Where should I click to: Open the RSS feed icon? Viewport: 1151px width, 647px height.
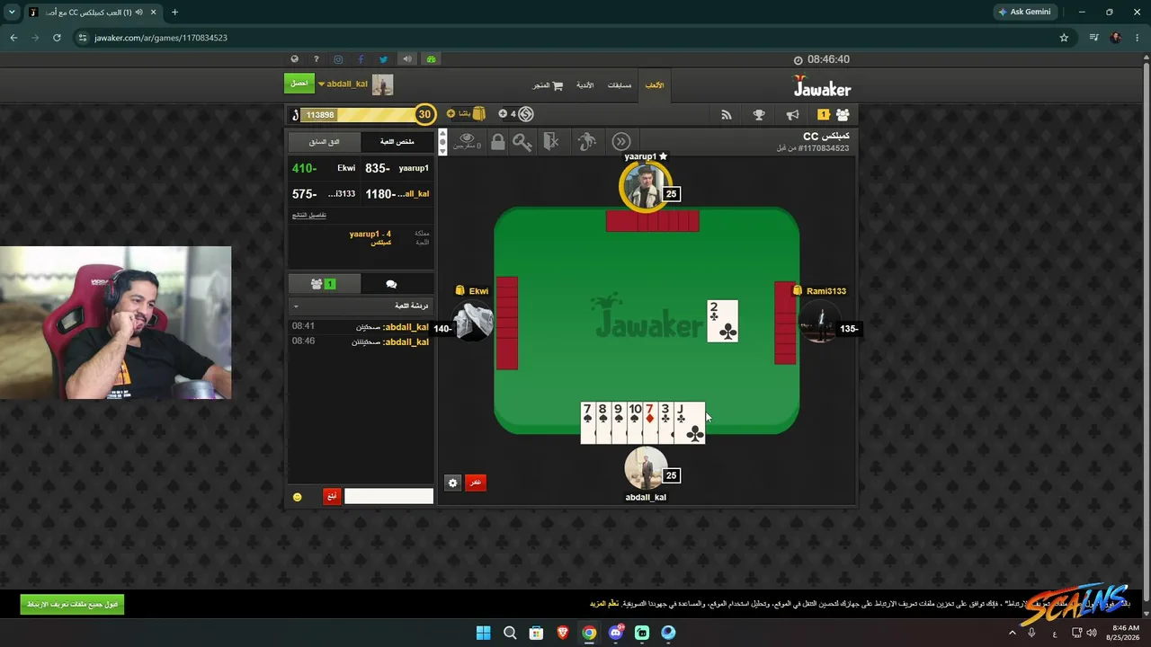[727, 115]
